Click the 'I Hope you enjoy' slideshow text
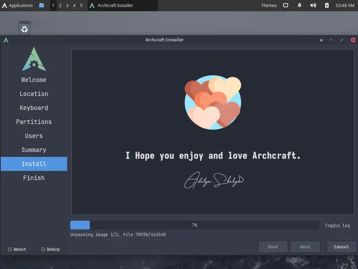This screenshot has width=358, height=269. pos(213,156)
